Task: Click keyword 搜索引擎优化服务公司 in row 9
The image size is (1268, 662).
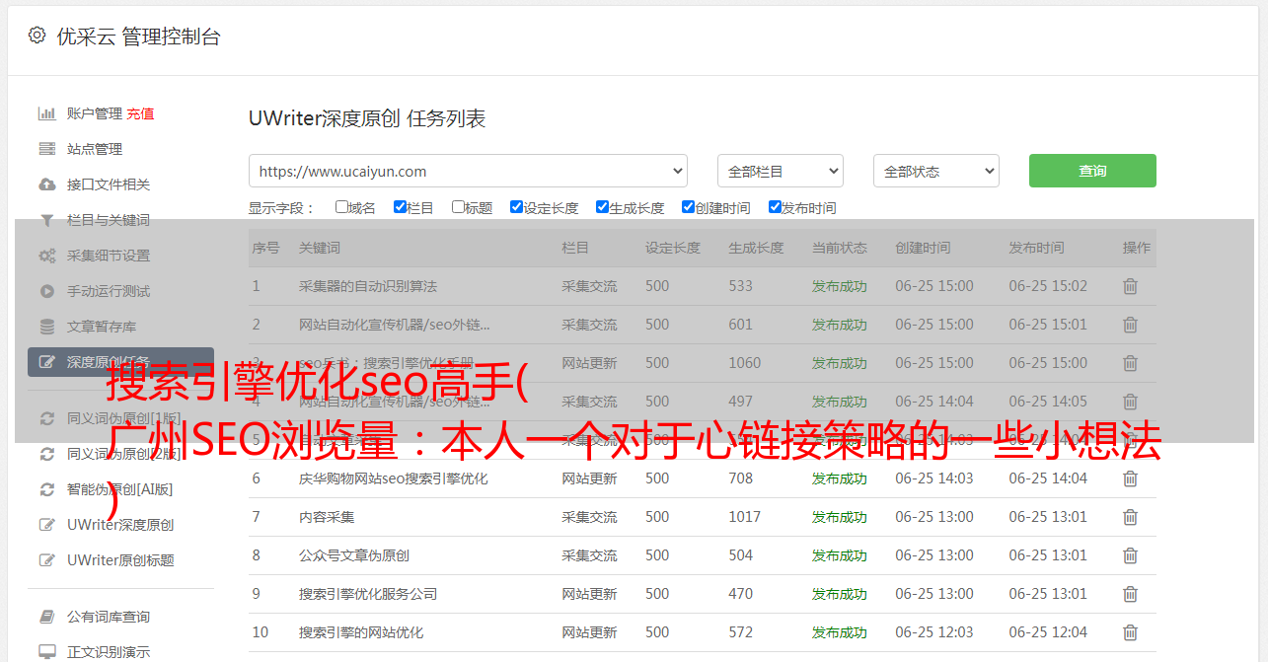Action: pos(368,594)
